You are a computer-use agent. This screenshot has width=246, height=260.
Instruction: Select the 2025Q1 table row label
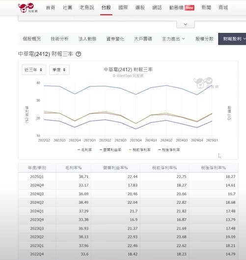[x=37, y=177]
